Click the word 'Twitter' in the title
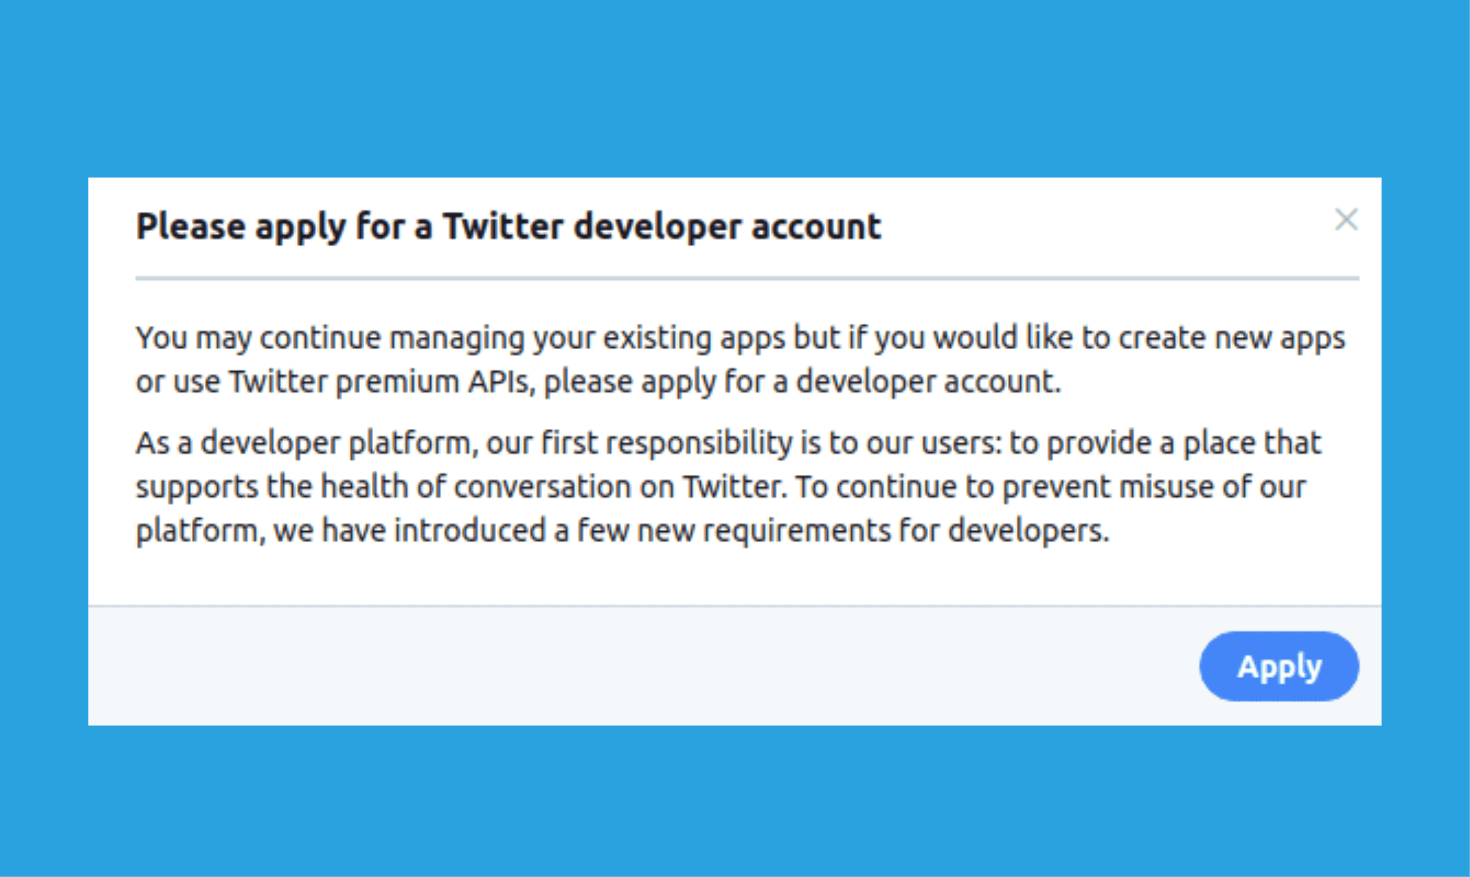Screen dimensions: 1470x877 pyautogui.click(x=503, y=226)
